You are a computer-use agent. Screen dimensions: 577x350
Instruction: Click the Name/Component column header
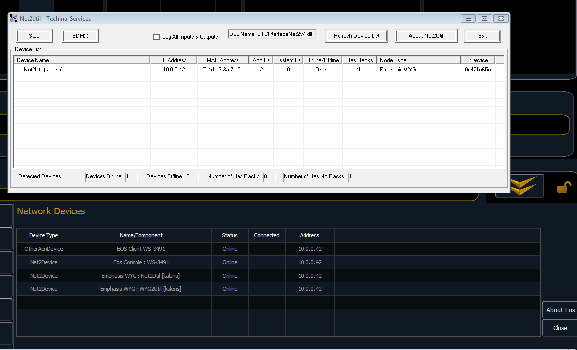(141, 235)
